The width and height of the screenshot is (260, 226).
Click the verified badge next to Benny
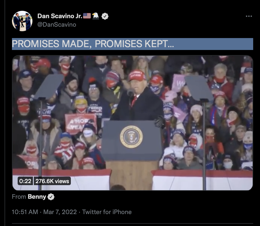[51, 197]
